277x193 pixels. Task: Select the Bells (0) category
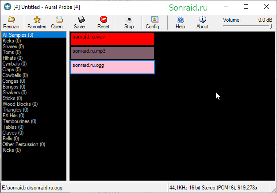pos(34,139)
